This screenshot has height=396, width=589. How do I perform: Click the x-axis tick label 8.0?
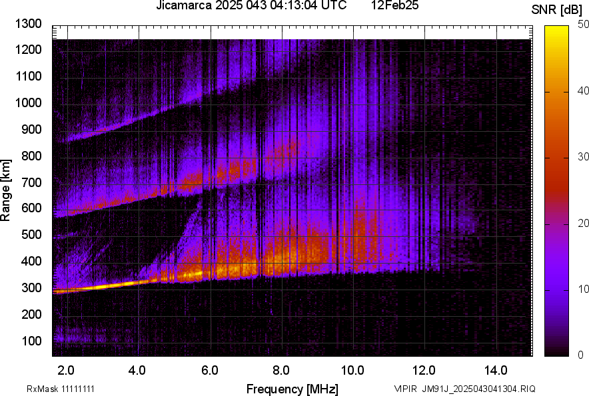pos(281,371)
